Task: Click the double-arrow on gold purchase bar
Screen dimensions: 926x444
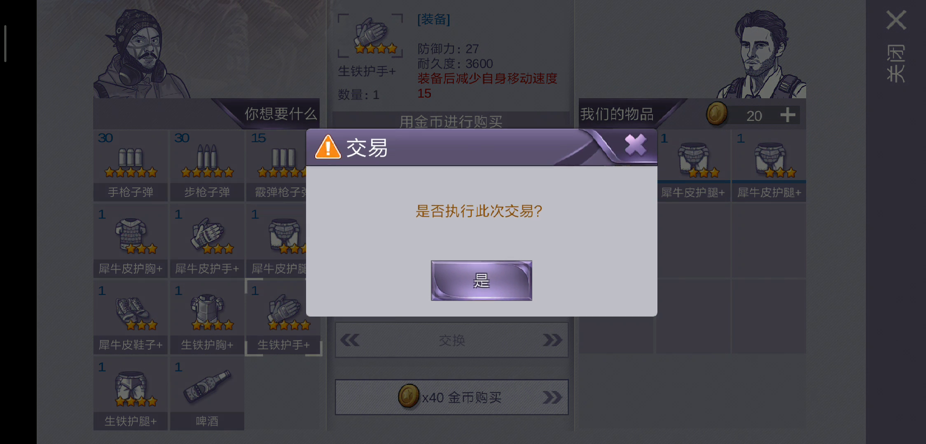Action: (552, 397)
